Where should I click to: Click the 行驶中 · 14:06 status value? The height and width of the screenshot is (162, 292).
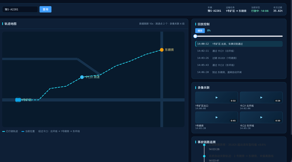[x=260, y=11]
